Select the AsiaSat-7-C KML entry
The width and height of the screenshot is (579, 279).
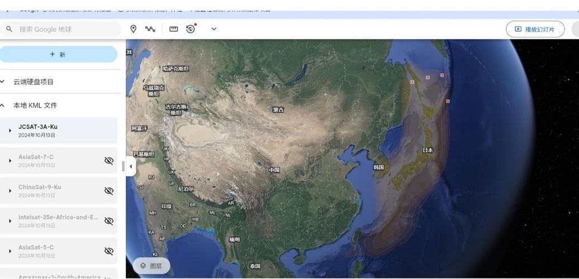[x=58, y=161]
